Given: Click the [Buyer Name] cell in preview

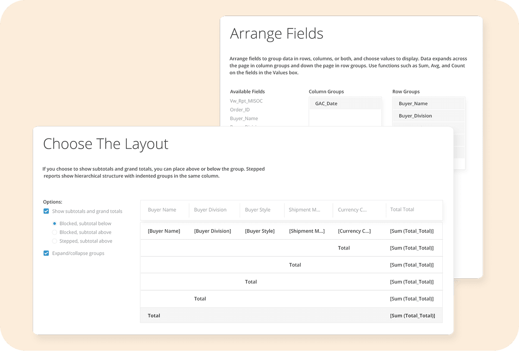Looking at the screenshot, I should coord(164,231).
